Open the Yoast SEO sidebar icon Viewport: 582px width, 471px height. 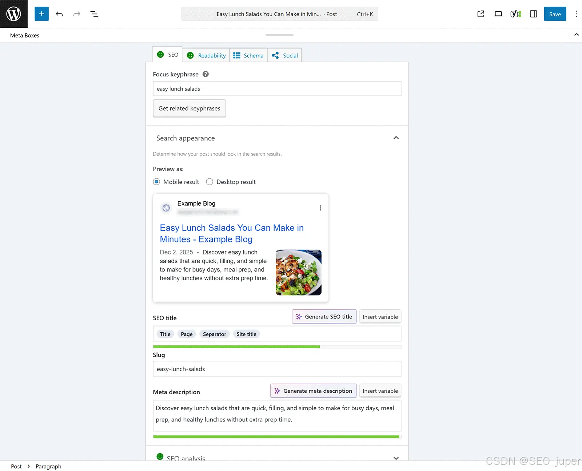coord(516,14)
